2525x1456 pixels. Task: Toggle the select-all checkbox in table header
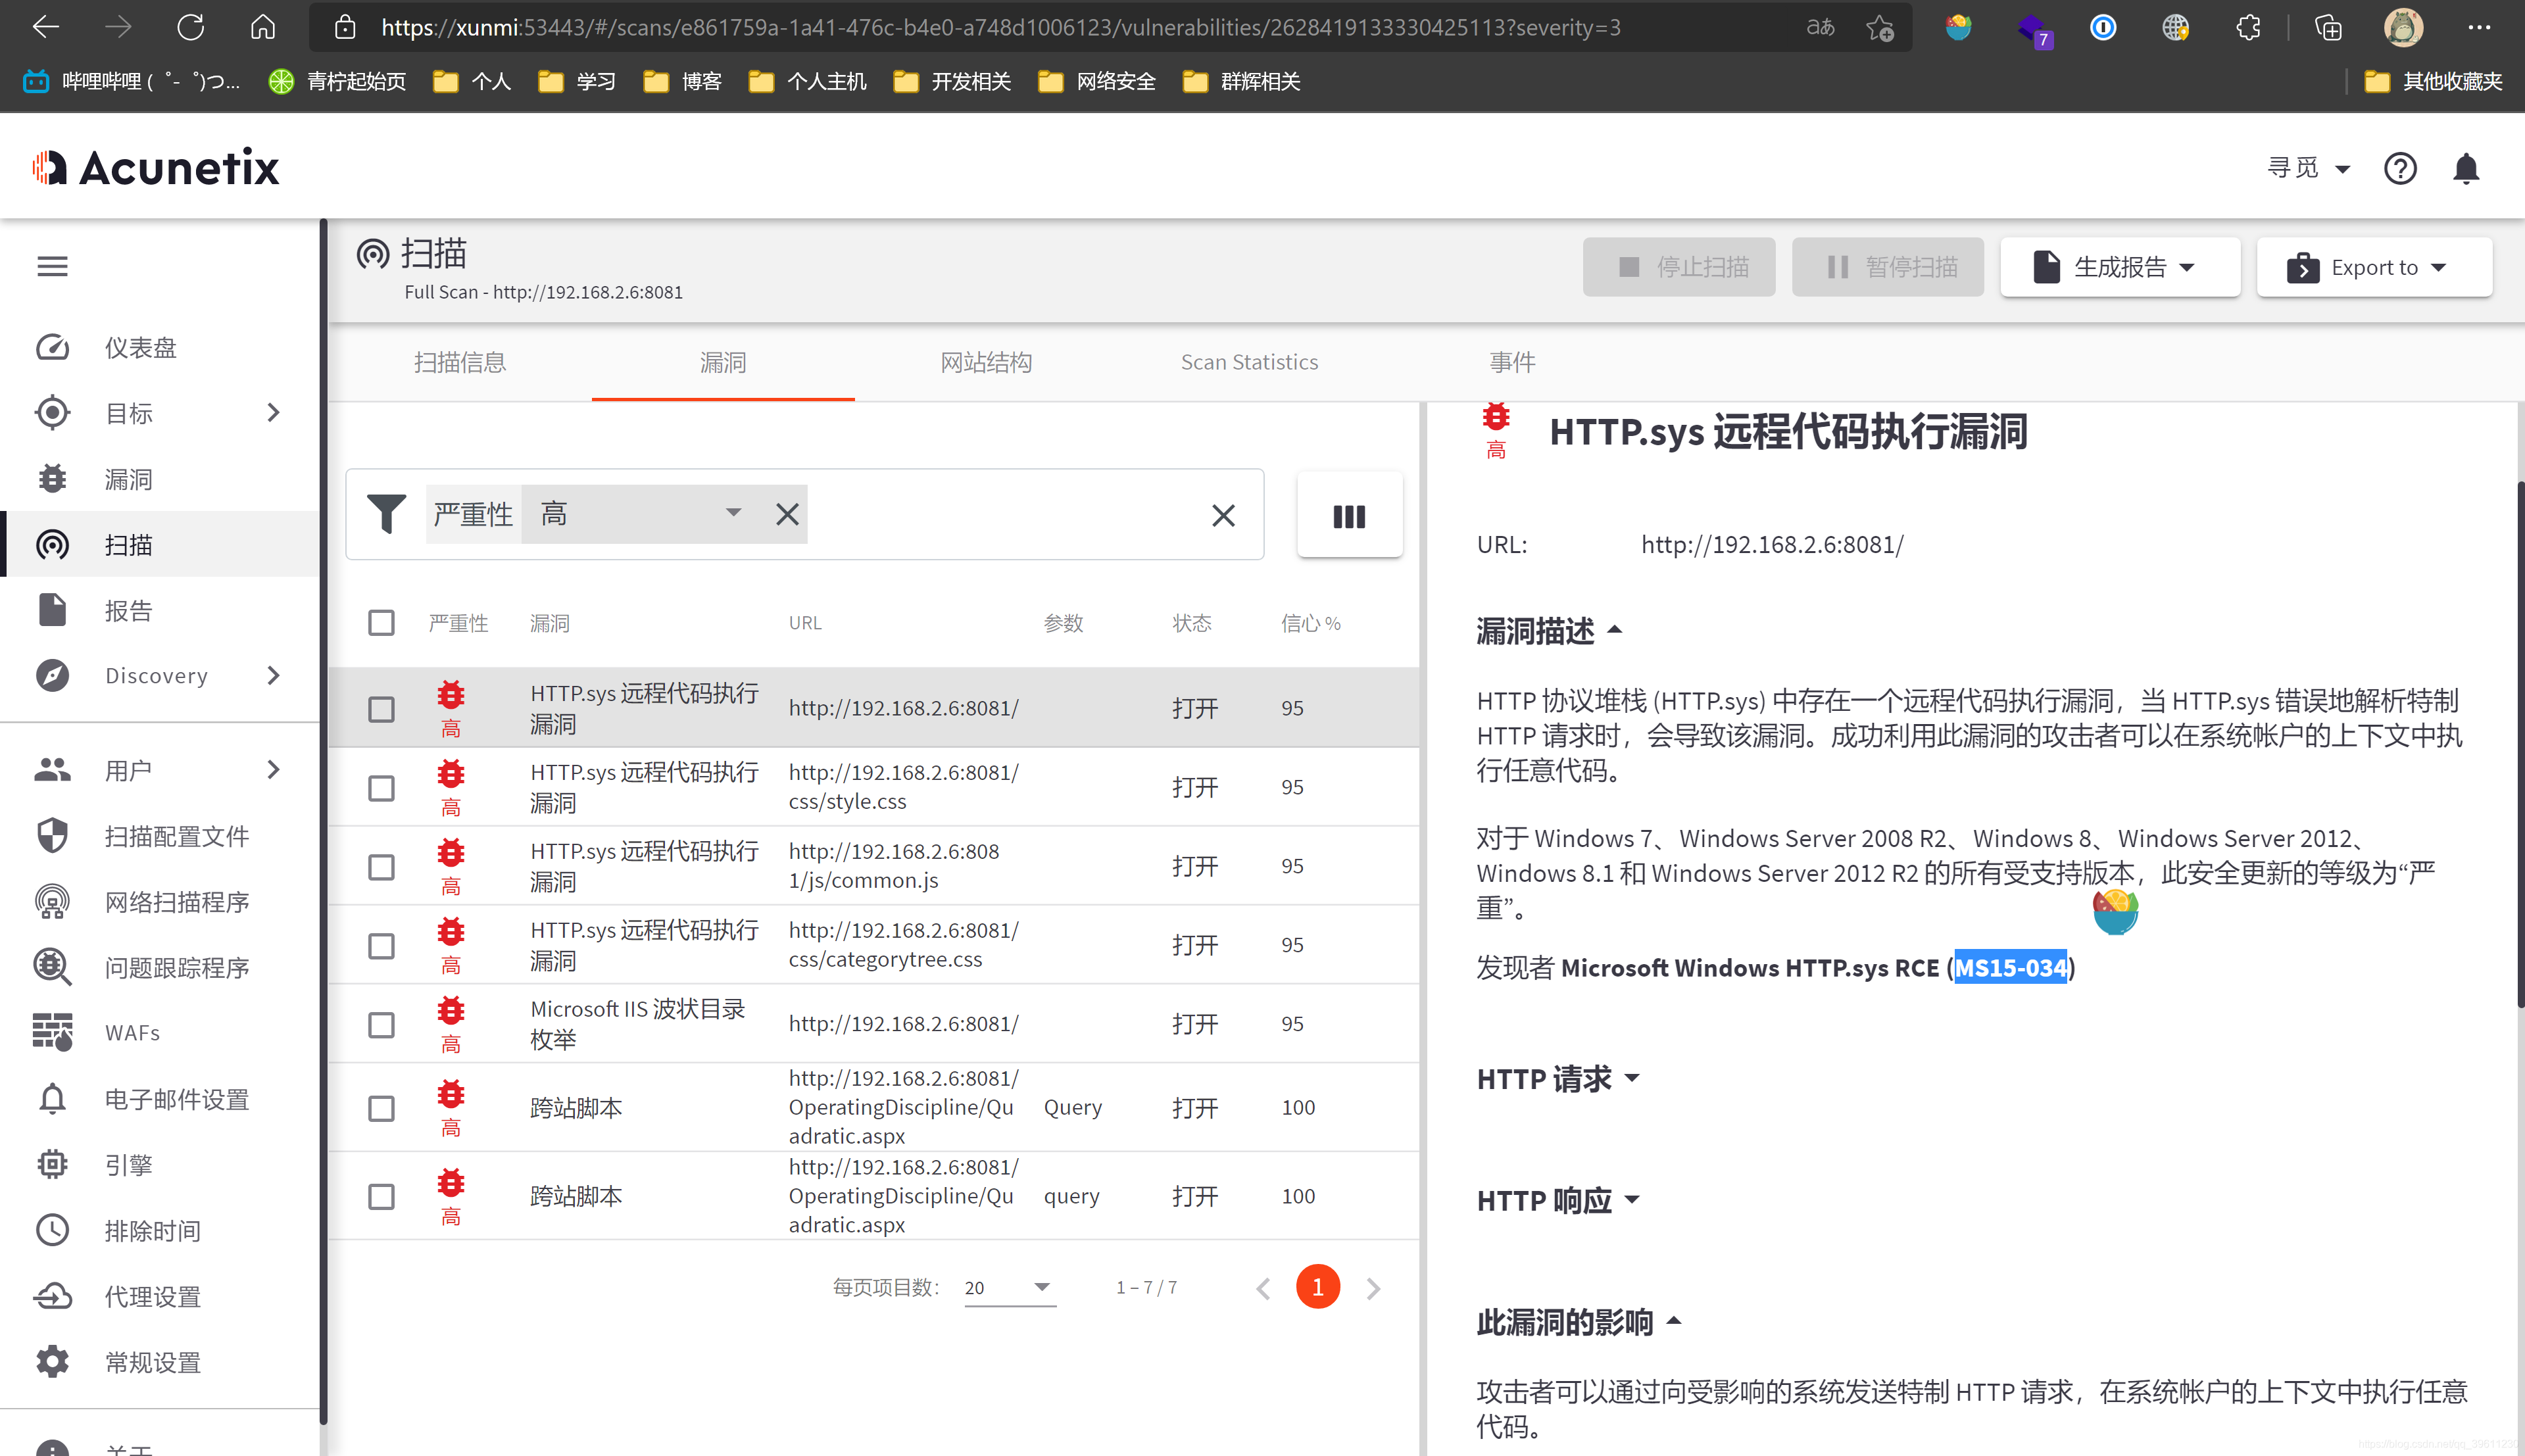click(381, 623)
